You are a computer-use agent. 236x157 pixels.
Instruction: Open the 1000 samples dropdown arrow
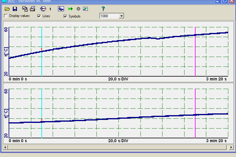coord(121,16)
